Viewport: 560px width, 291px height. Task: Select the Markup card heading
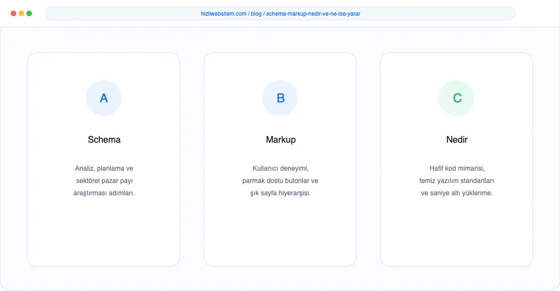coord(281,139)
